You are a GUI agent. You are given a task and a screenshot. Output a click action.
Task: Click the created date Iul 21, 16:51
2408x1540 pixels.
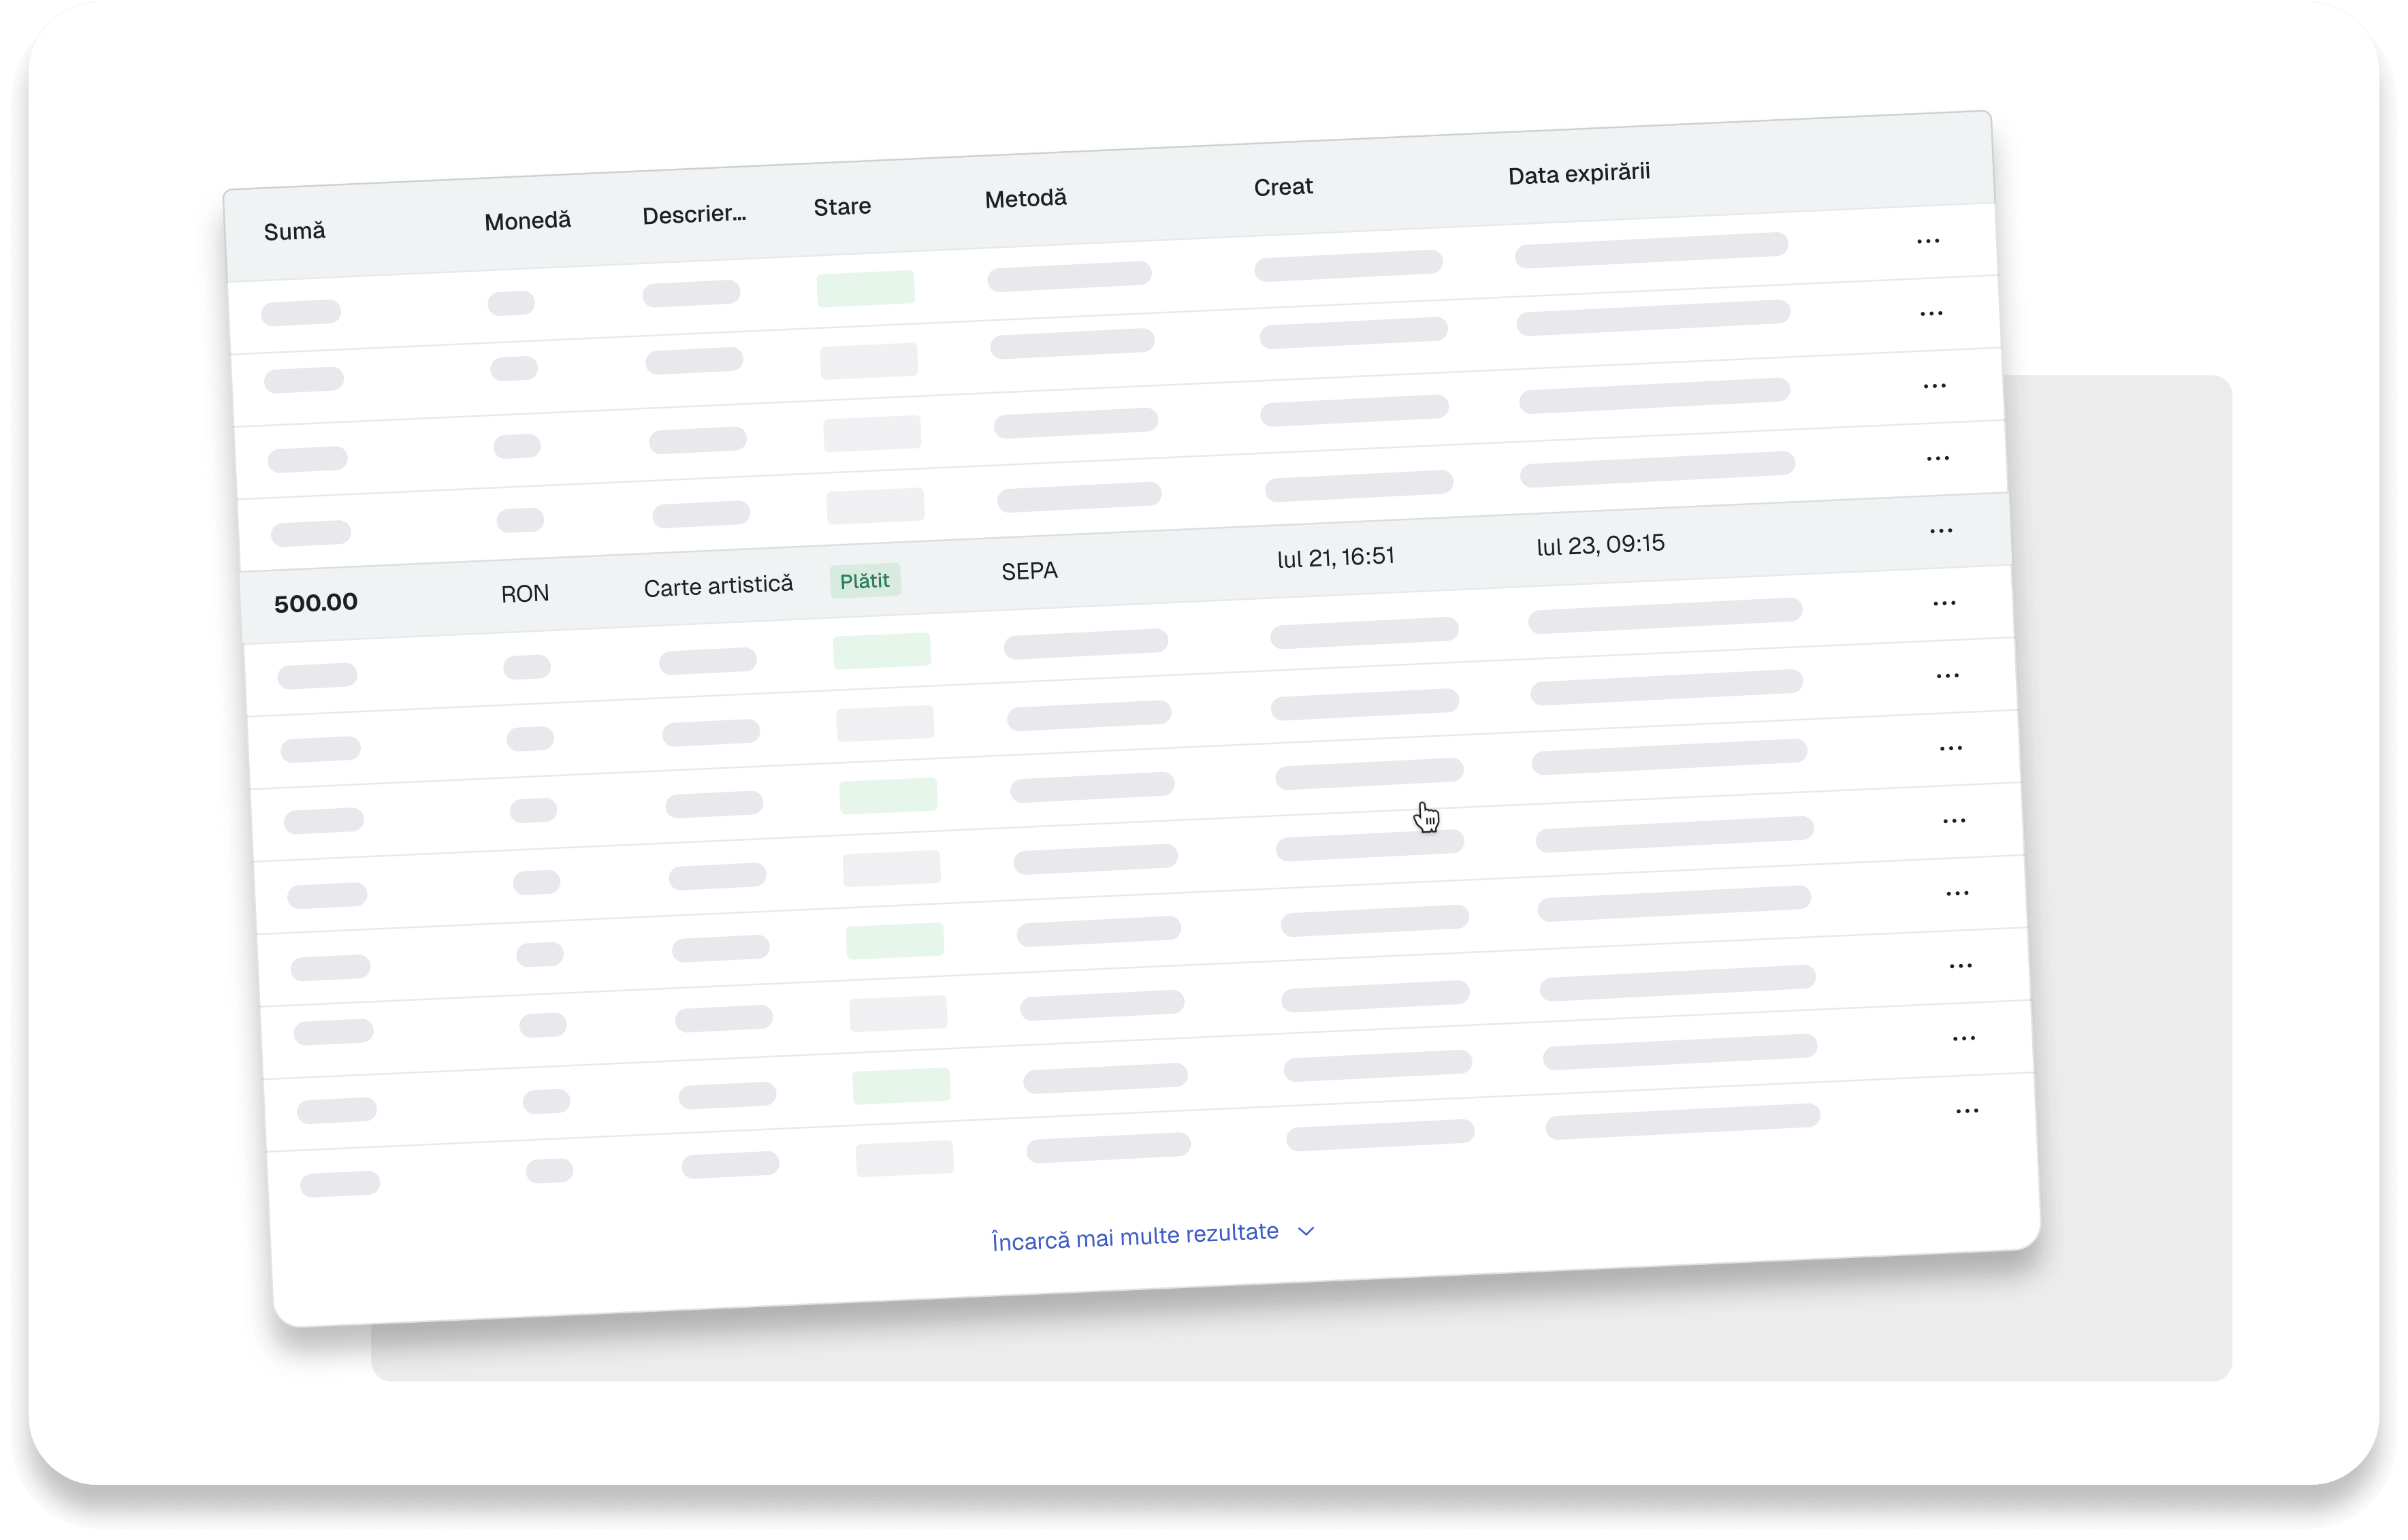coord(1335,557)
